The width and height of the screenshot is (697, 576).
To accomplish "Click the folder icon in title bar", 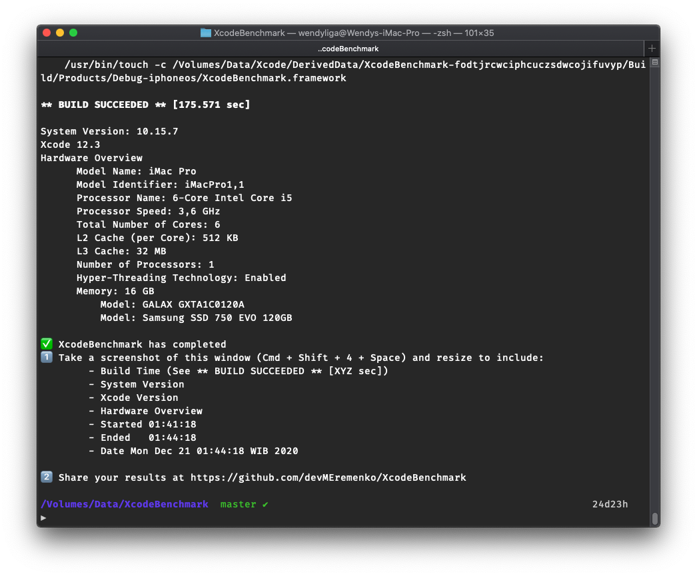I will pyautogui.click(x=205, y=33).
